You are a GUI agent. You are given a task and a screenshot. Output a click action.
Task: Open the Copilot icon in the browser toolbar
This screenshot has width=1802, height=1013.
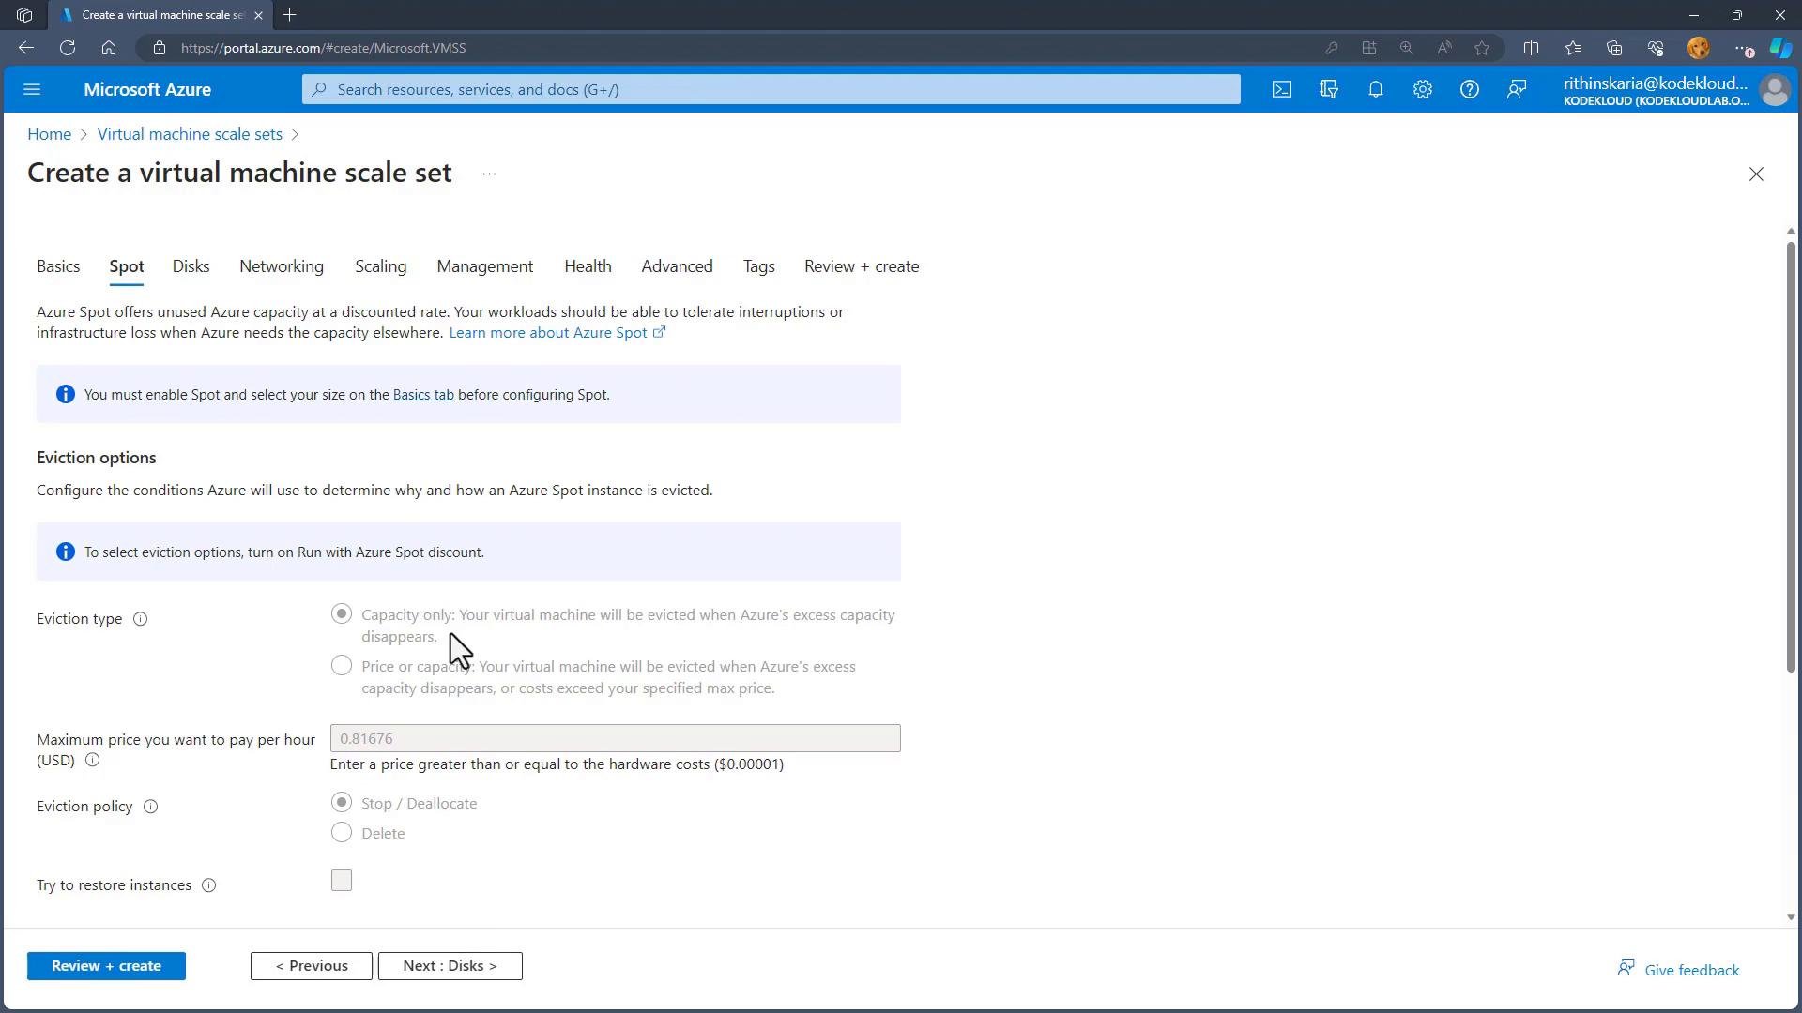point(1780,48)
